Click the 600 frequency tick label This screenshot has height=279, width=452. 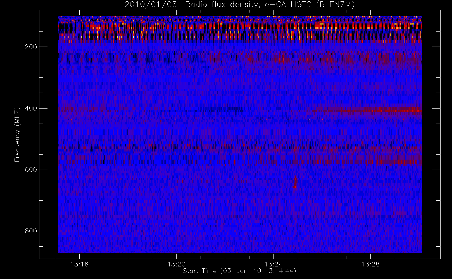point(31,170)
